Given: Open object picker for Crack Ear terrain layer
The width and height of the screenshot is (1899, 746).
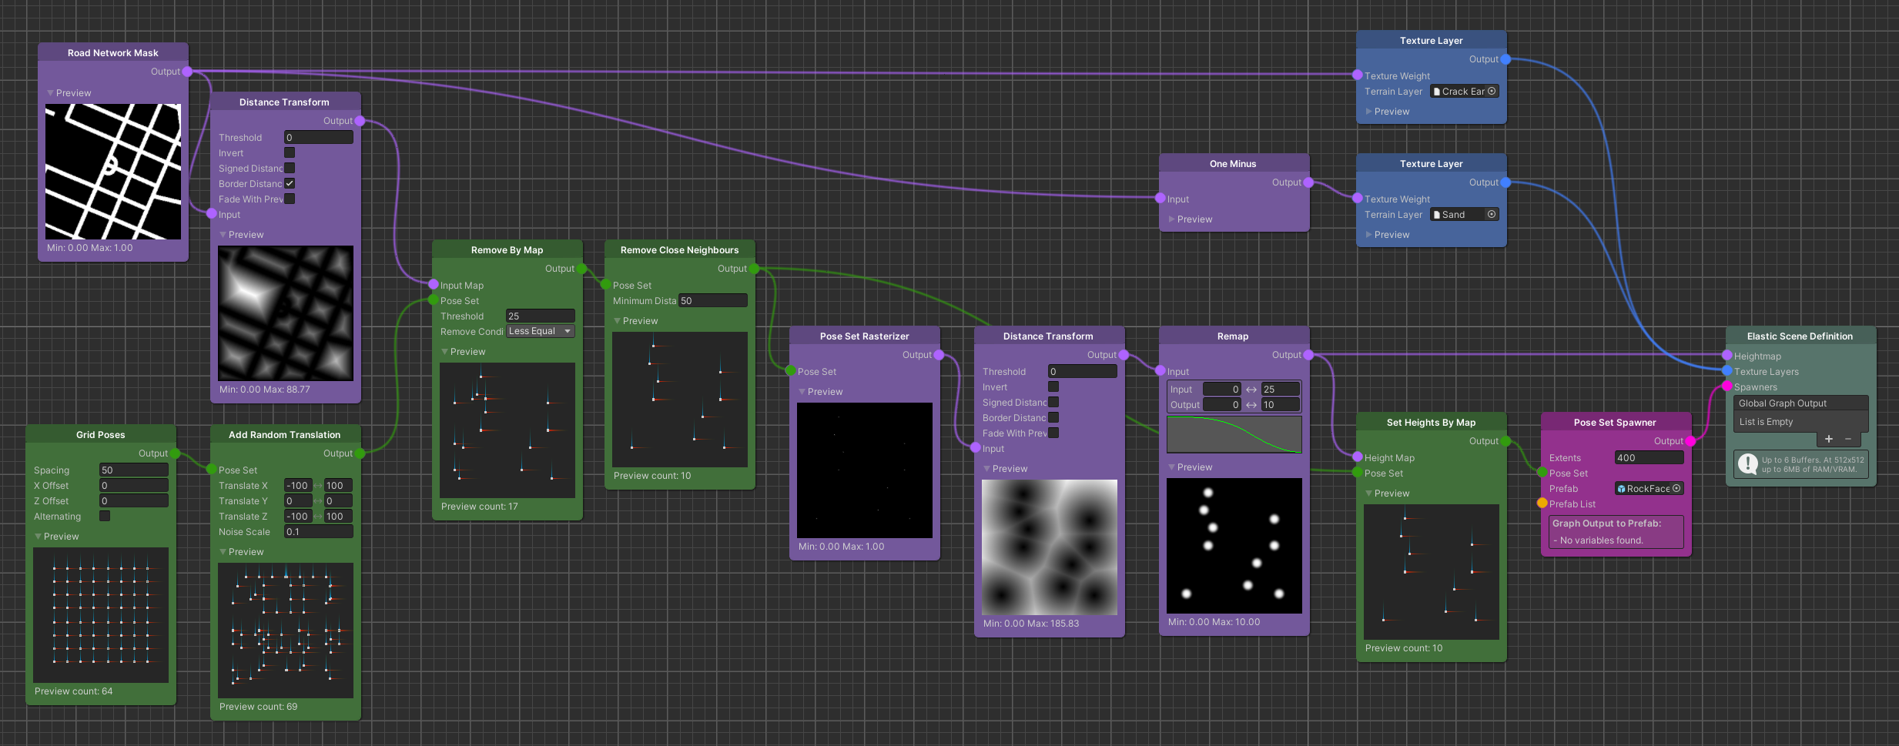Looking at the screenshot, I should pos(1492,92).
